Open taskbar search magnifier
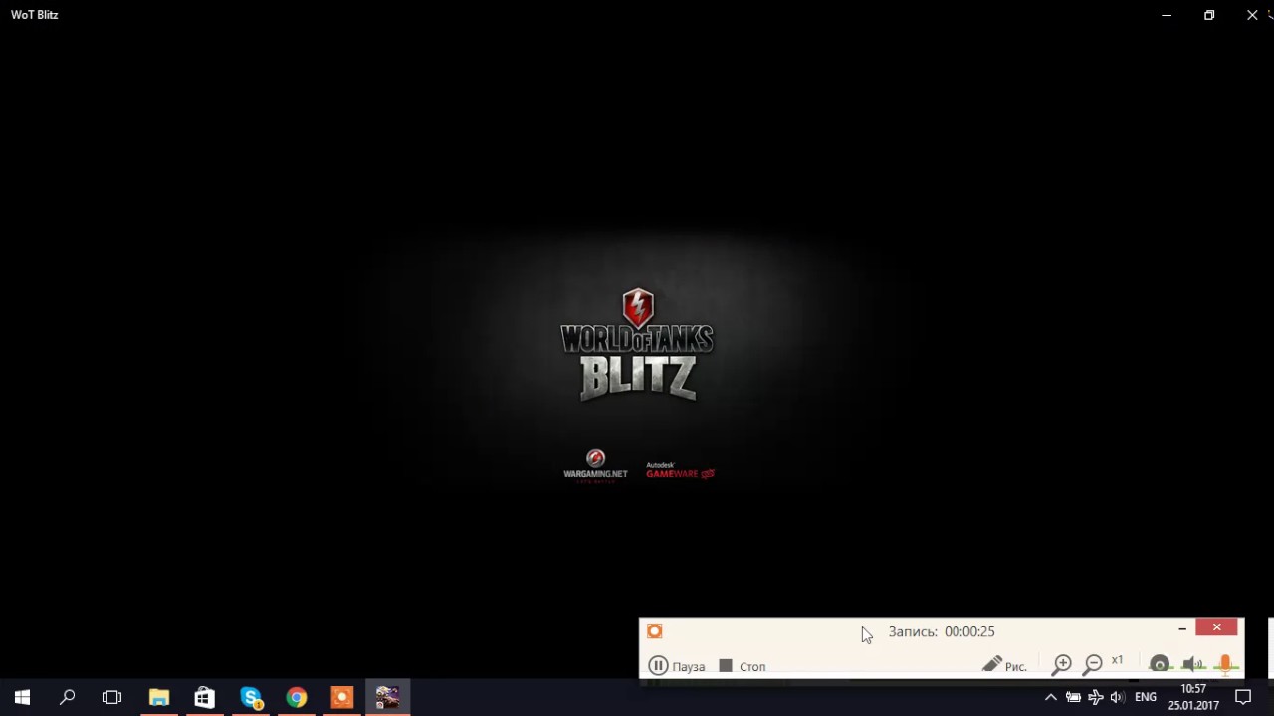 click(x=68, y=698)
